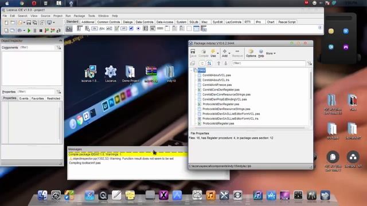Viewport: 367px width, 206px height.
Task: Click the Step Over debug icon
Action: (52, 30)
